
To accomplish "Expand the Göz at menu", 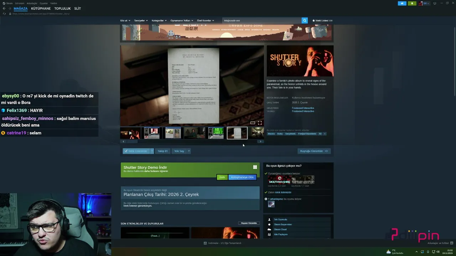I will pos(125,21).
